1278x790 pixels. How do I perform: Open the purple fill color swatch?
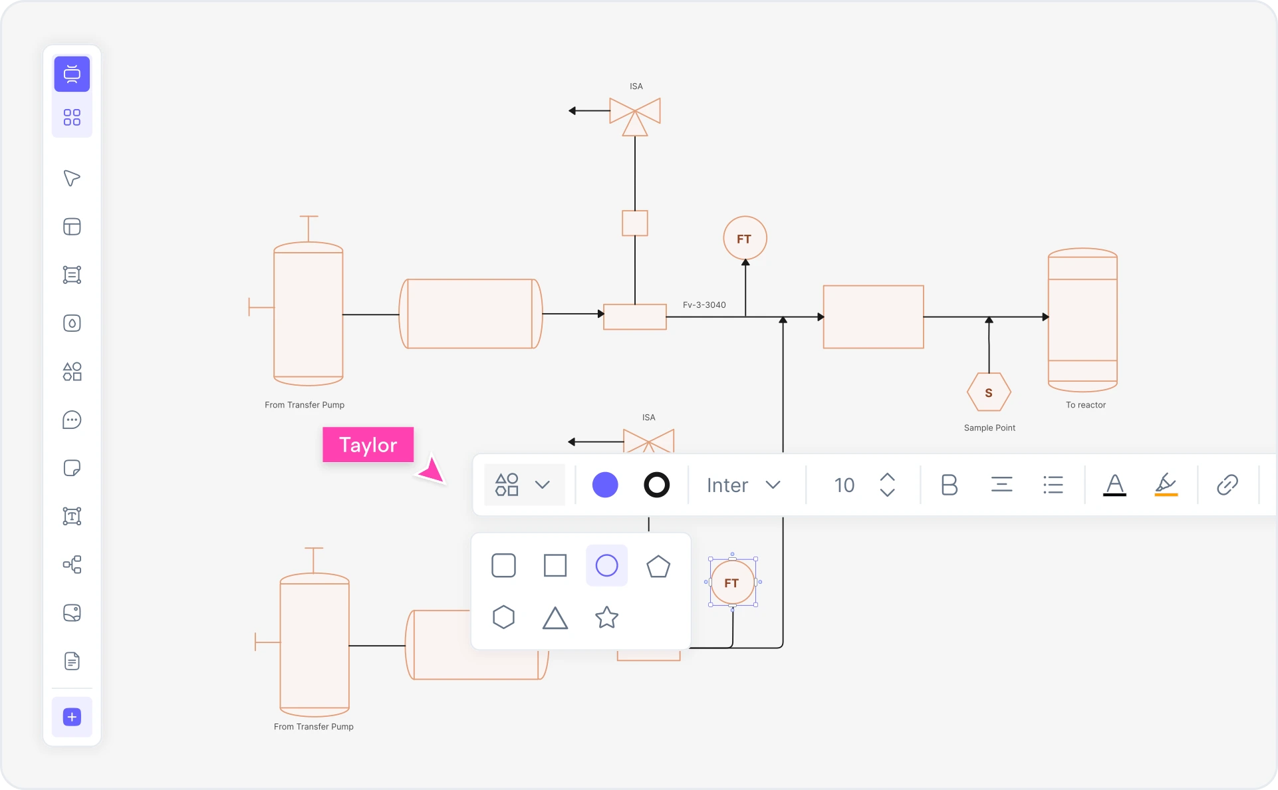coord(605,485)
